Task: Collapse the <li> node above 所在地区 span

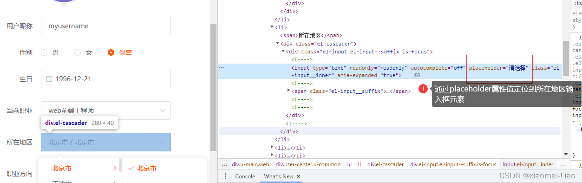Action: [x=272, y=27]
